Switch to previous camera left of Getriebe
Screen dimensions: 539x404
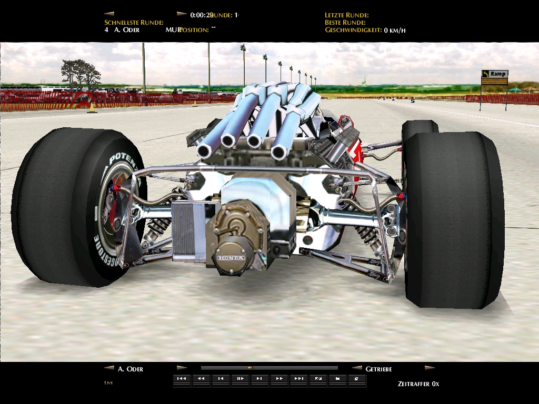point(357,368)
